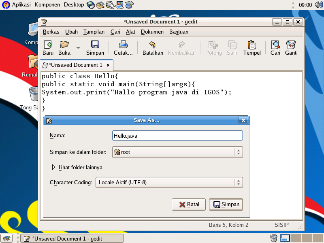Open the Tampilan menu
Viewport: 324px width, 243px height.
click(x=94, y=32)
